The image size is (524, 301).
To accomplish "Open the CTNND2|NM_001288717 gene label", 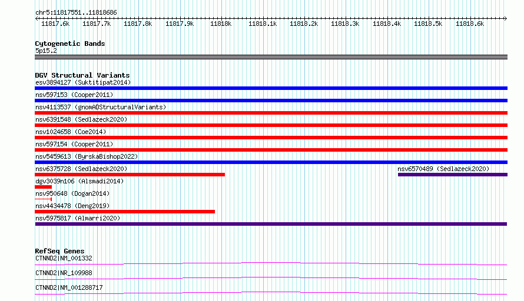I will pyautogui.click(x=69, y=287).
